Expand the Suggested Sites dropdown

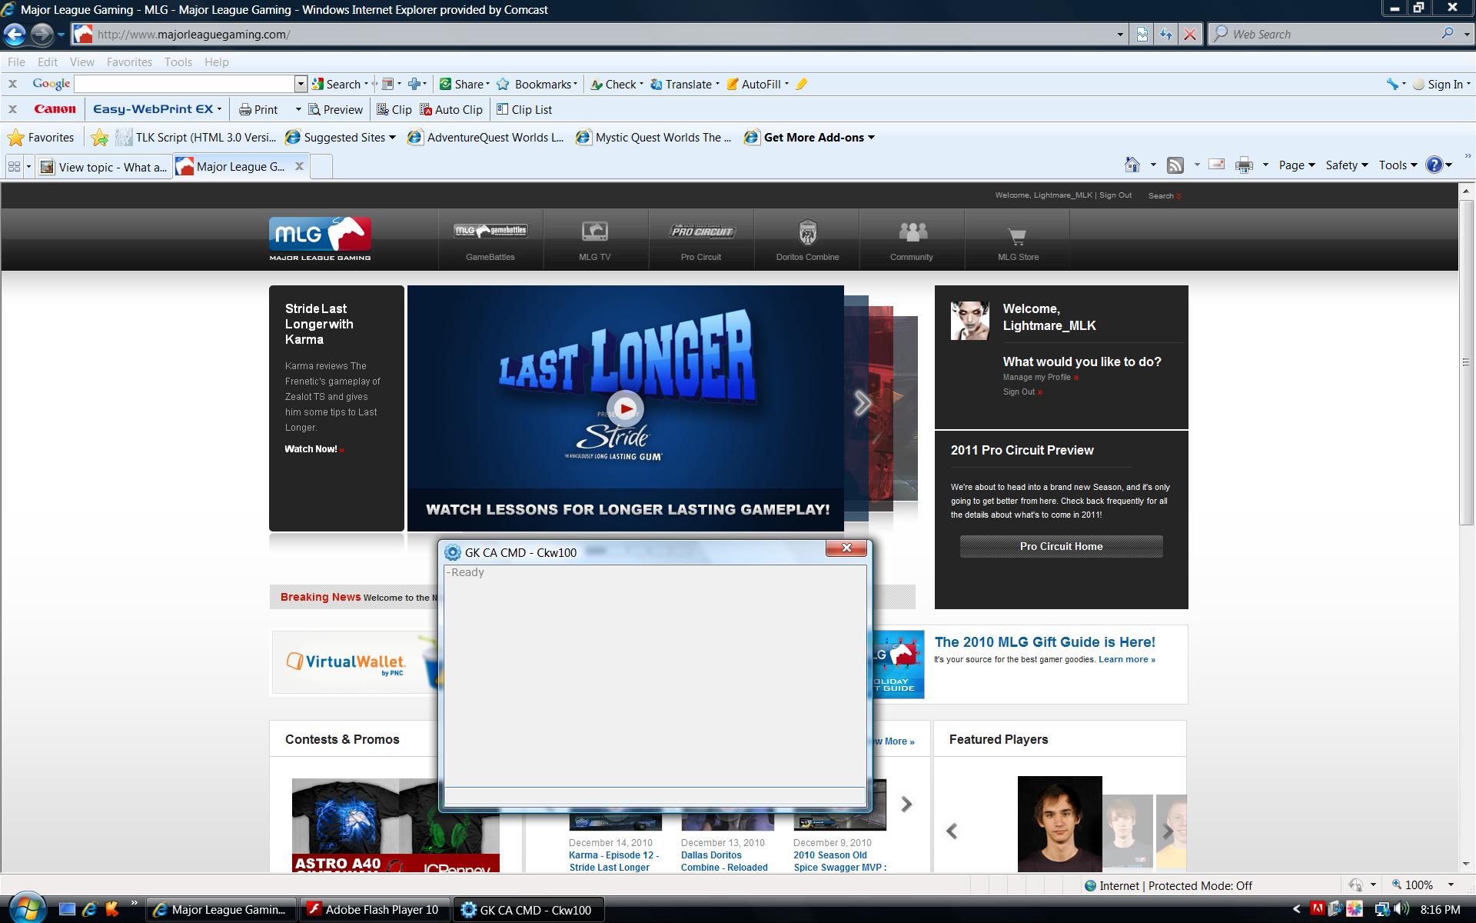(x=392, y=138)
